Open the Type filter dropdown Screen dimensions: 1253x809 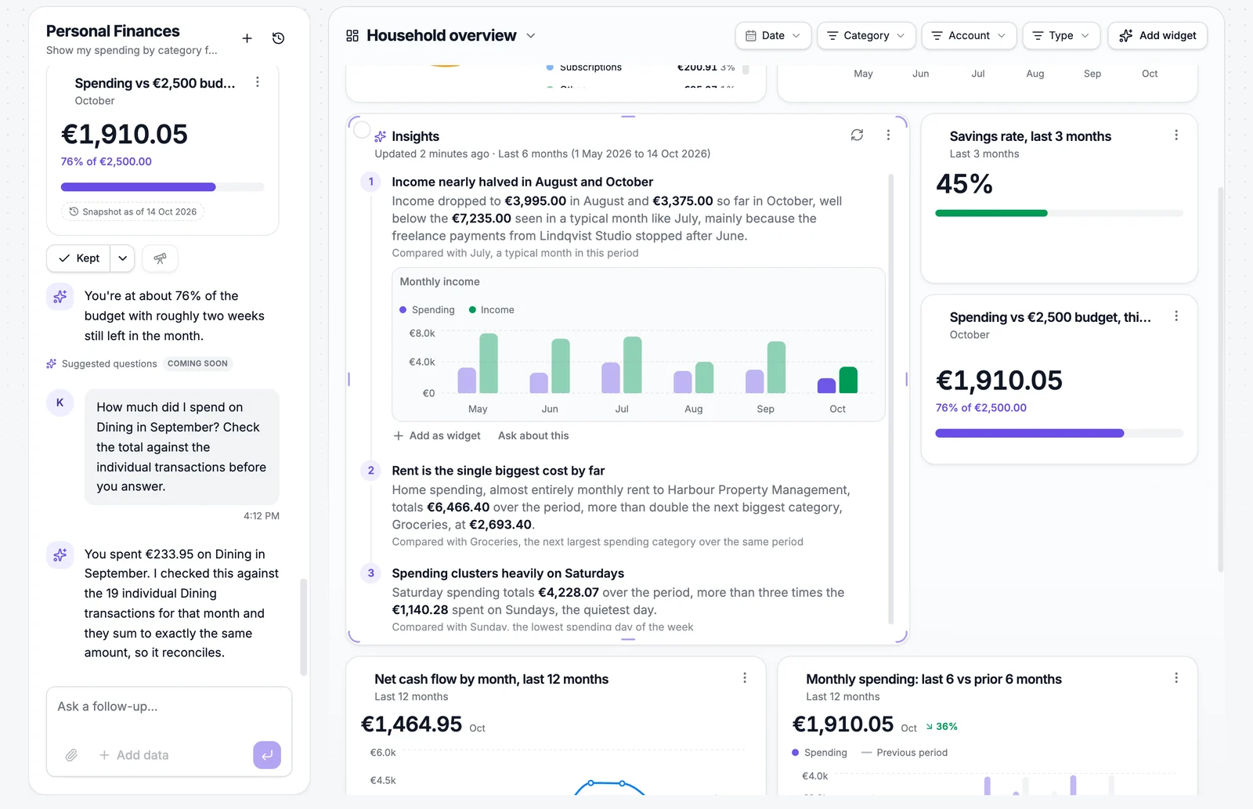(x=1061, y=35)
